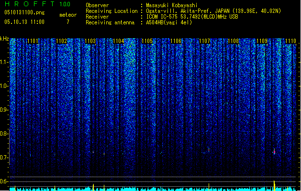Viewport: 301px width, 191px height.
Task: Click the observer name Masayuki Kobayashi
Action: 172,5
